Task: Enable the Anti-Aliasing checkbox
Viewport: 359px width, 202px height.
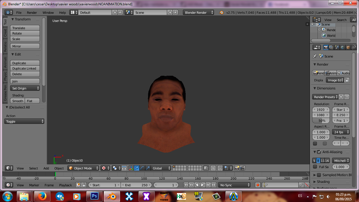Action: tap(319, 152)
